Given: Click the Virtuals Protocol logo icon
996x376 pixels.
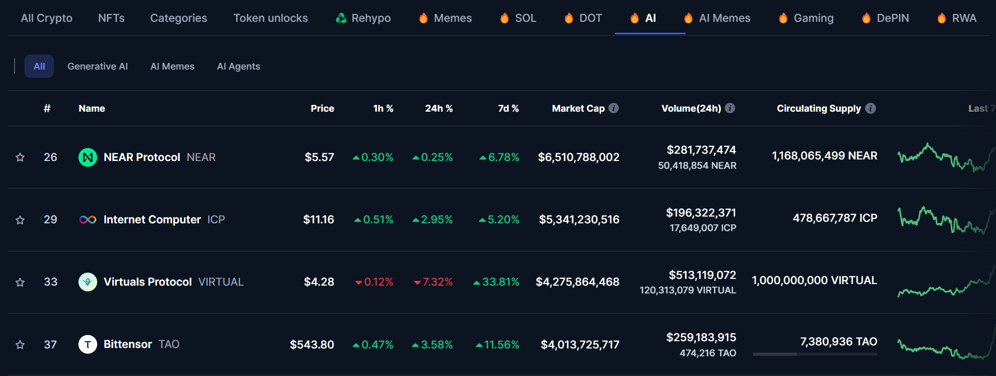Looking at the screenshot, I should pyautogui.click(x=88, y=282).
